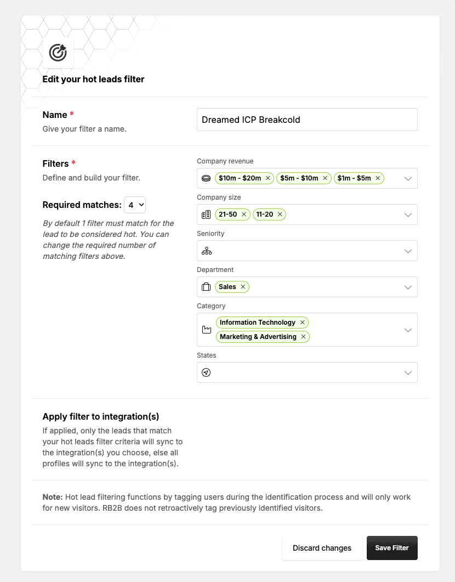Expand the States dropdown chevron
This screenshot has width=455, height=582.
click(x=408, y=372)
